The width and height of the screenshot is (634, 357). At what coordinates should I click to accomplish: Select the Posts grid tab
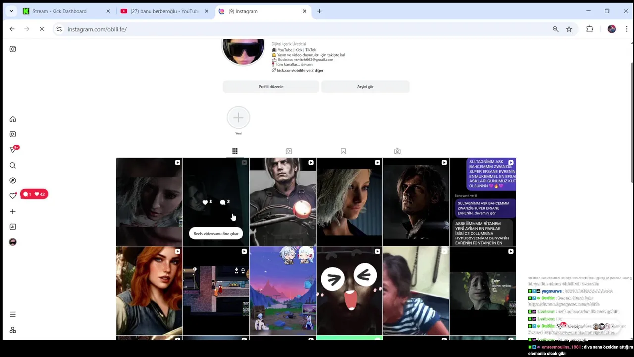tap(235, 151)
